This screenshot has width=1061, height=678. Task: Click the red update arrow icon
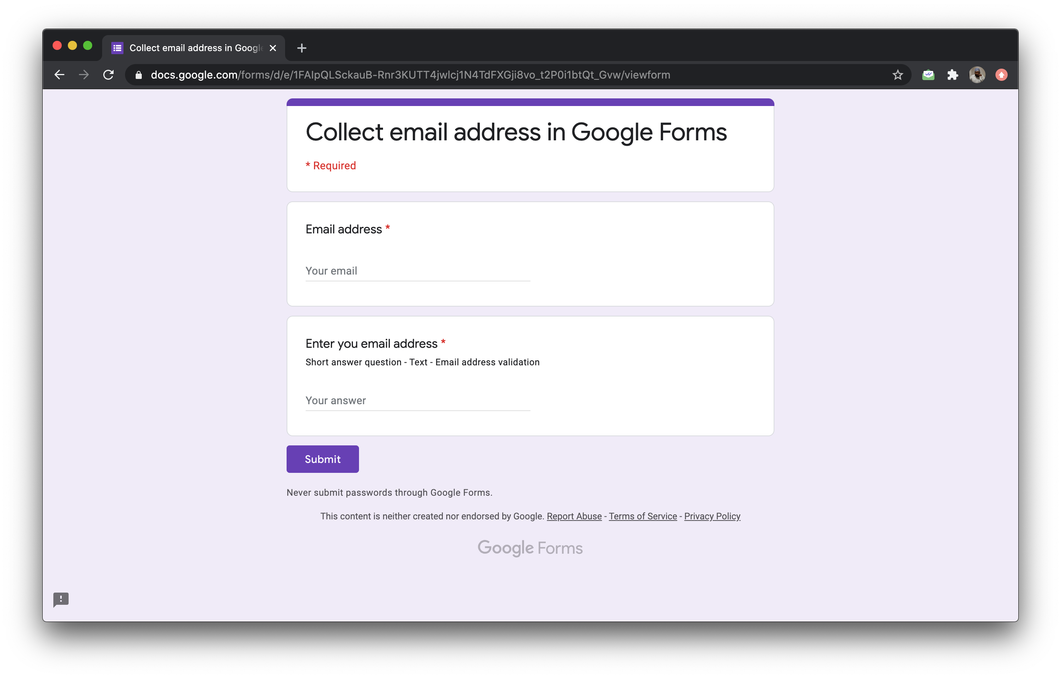click(1001, 75)
